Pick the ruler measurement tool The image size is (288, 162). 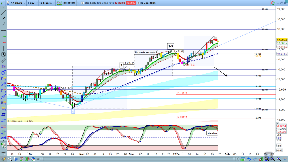tap(3, 60)
